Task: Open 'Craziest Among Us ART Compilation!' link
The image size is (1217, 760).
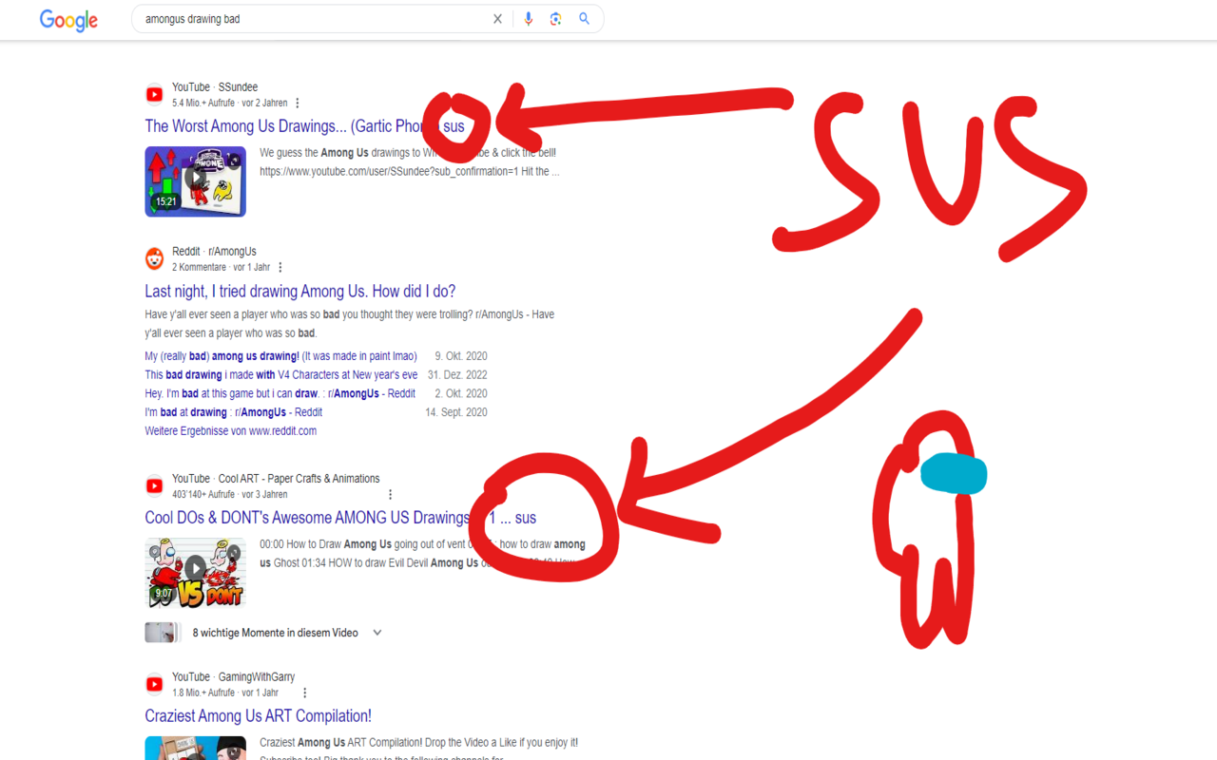Action: click(x=258, y=715)
